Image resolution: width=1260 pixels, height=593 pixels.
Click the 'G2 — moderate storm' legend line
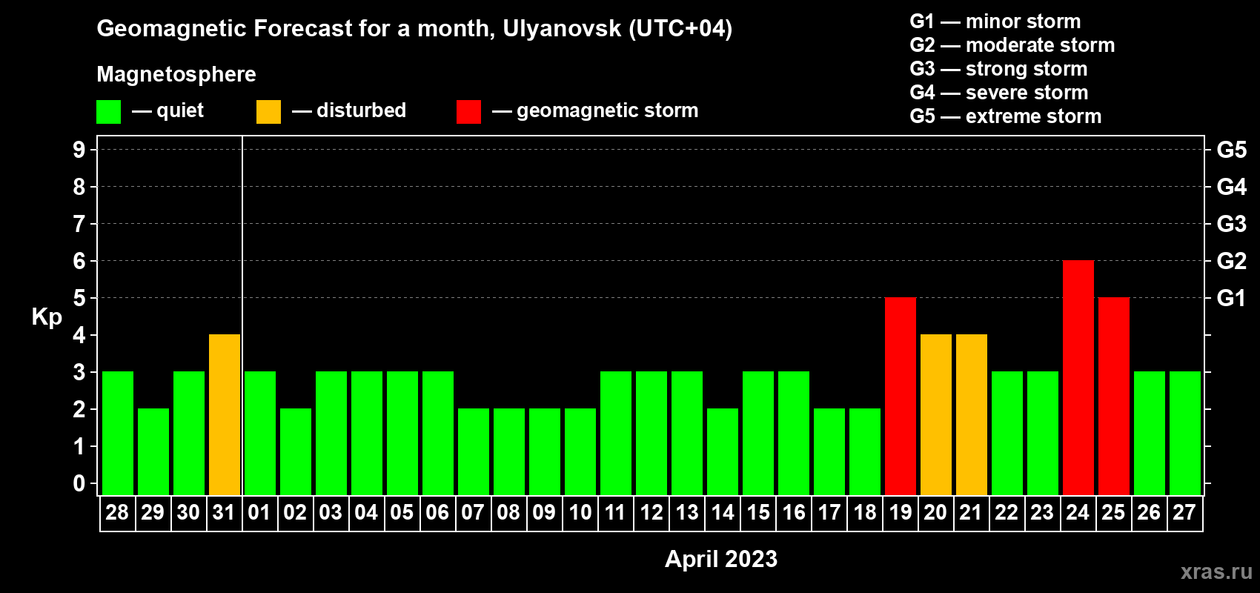click(x=1012, y=45)
